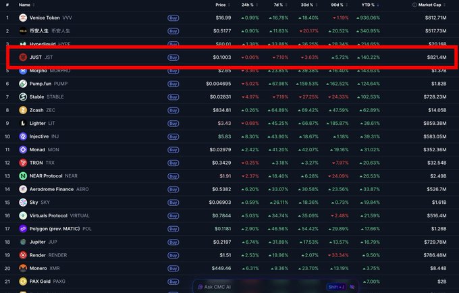
Task: Open the NEAR Protocol name link
Action: click(53, 176)
